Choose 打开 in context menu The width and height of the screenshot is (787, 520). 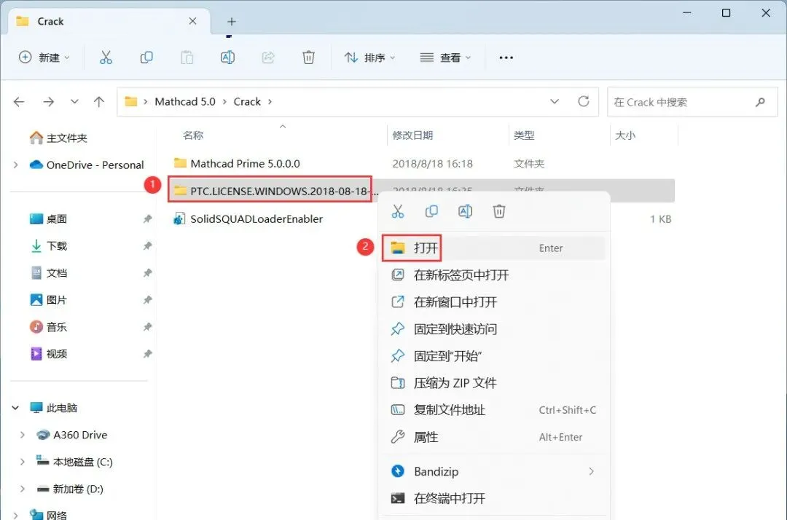click(493, 248)
